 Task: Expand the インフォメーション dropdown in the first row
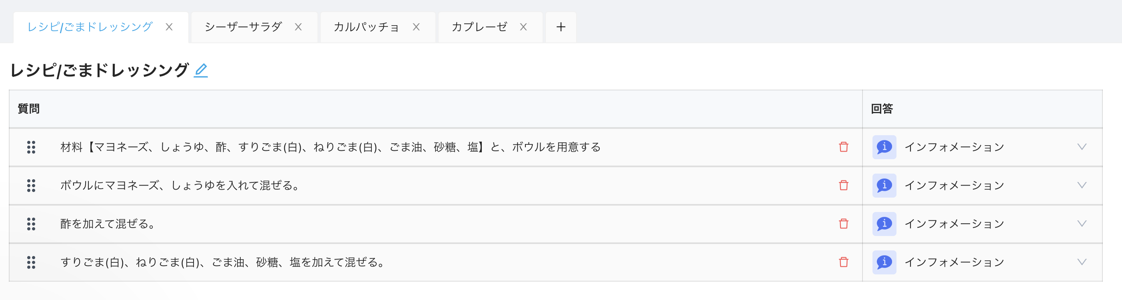point(1082,147)
